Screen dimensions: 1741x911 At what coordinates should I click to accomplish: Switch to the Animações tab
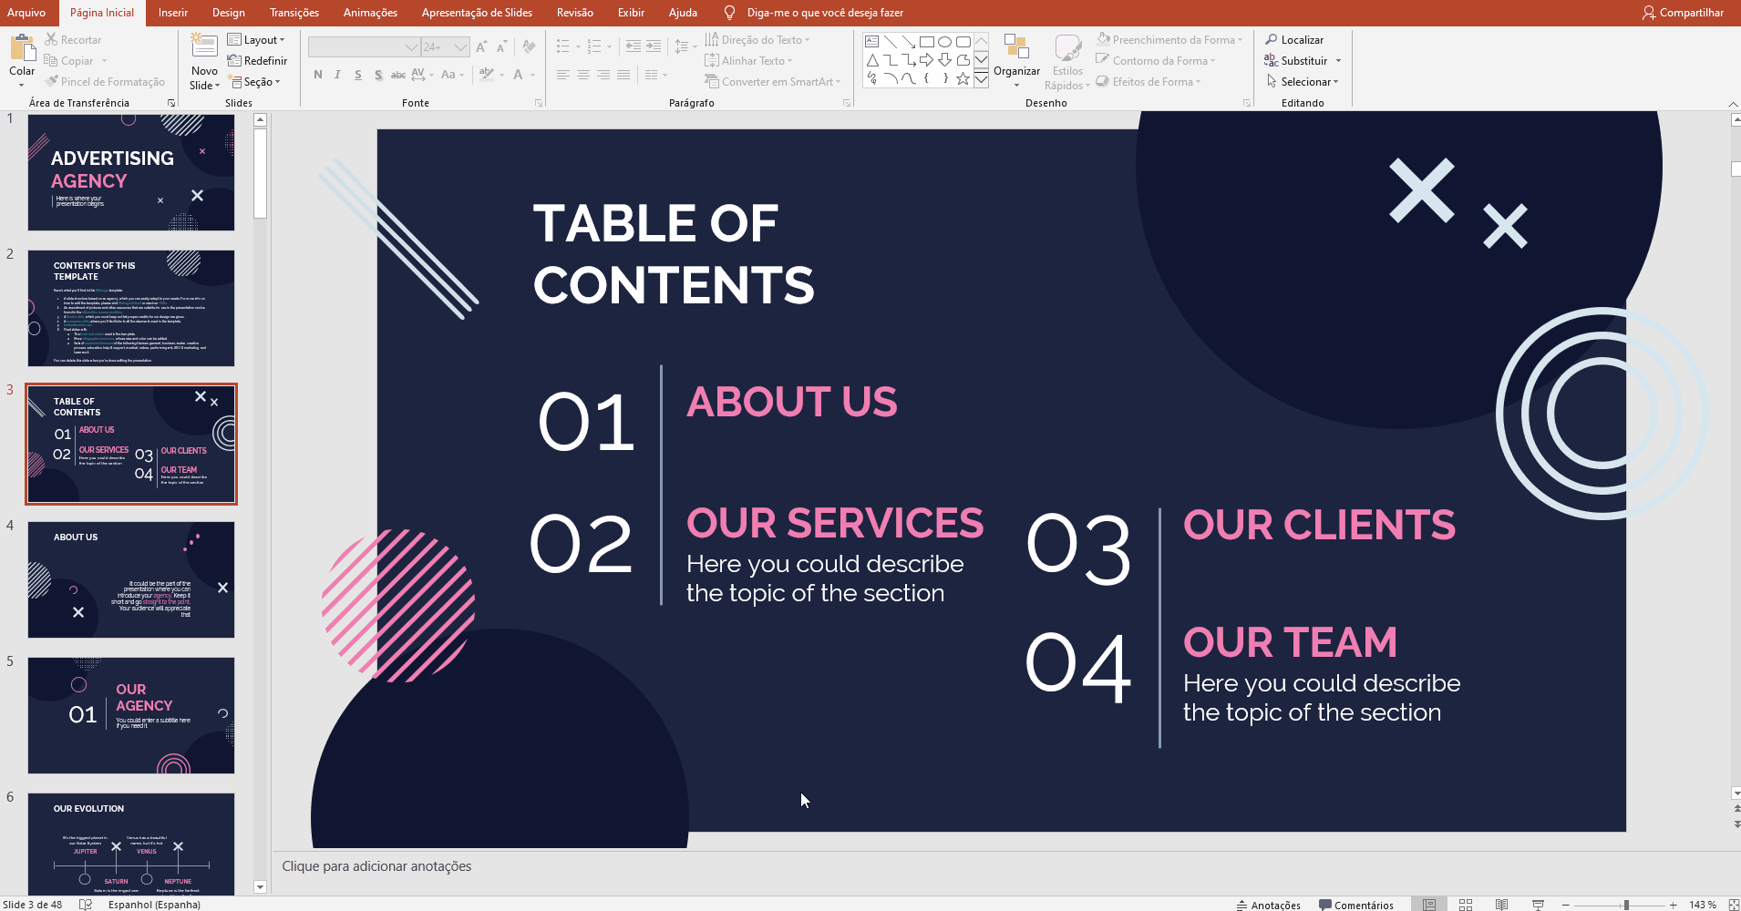point(370,13)
